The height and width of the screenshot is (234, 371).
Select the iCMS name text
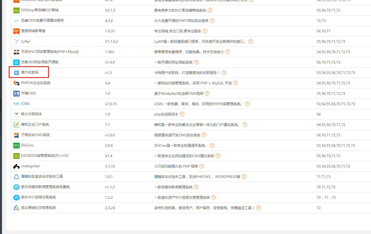[25, 104]
